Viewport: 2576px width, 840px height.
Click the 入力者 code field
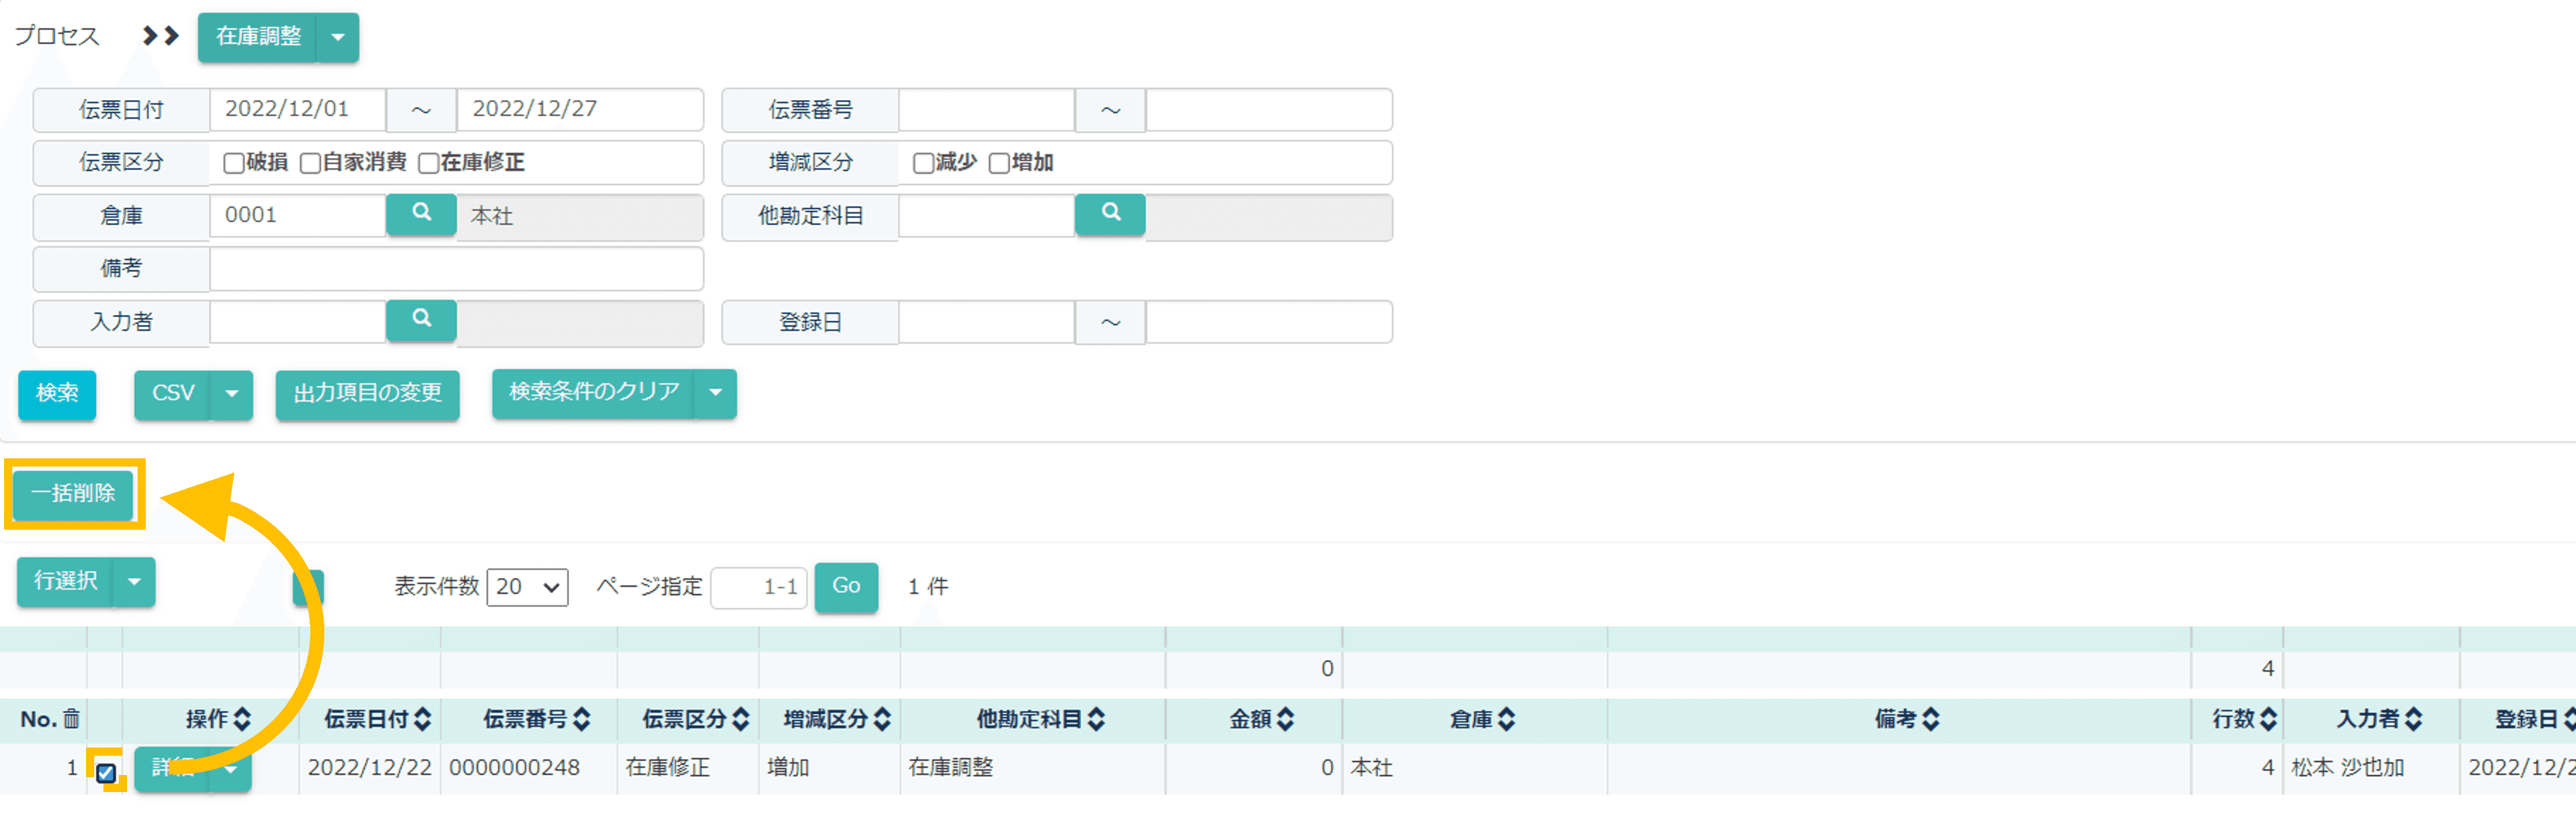pyautogui.click(x=297, y=321)
